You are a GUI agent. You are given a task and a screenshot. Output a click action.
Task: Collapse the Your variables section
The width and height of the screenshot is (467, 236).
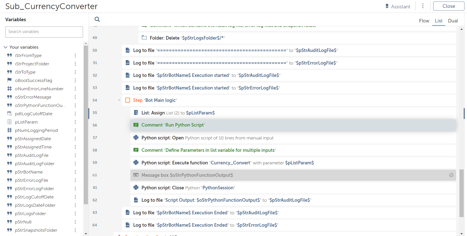point(6,47)
